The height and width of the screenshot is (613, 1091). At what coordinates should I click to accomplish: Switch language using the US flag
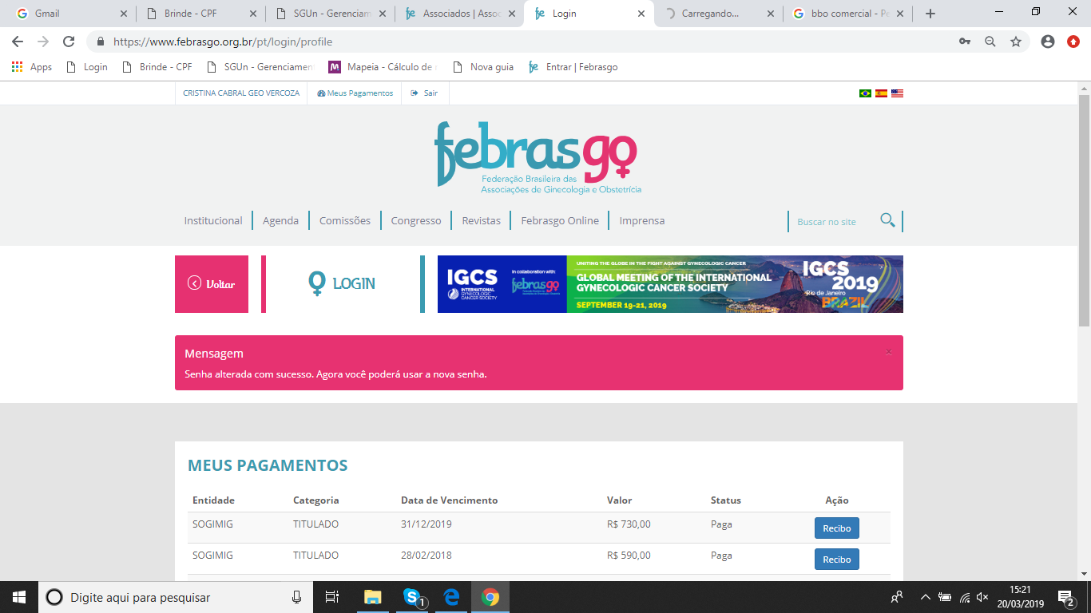tap(897, 93)
